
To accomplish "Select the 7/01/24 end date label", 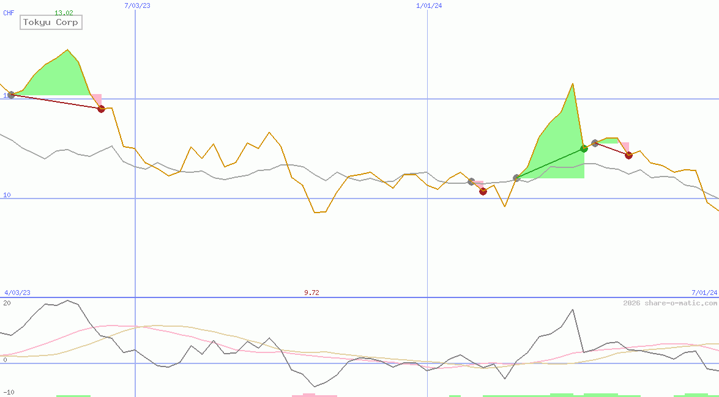I will point(704,293).
